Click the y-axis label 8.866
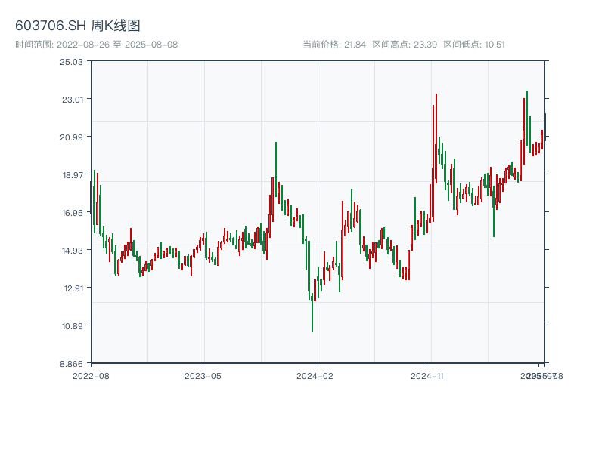The width and height of the screenshot is (605, 453). click(x=71, y=364)
